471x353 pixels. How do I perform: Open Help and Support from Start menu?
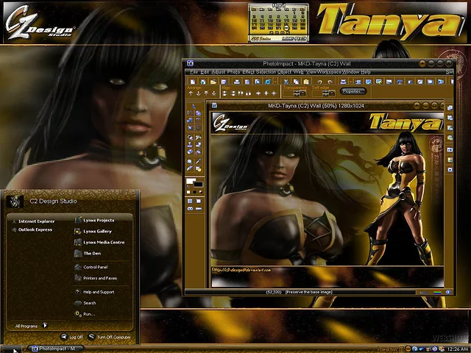coord(99,292)
